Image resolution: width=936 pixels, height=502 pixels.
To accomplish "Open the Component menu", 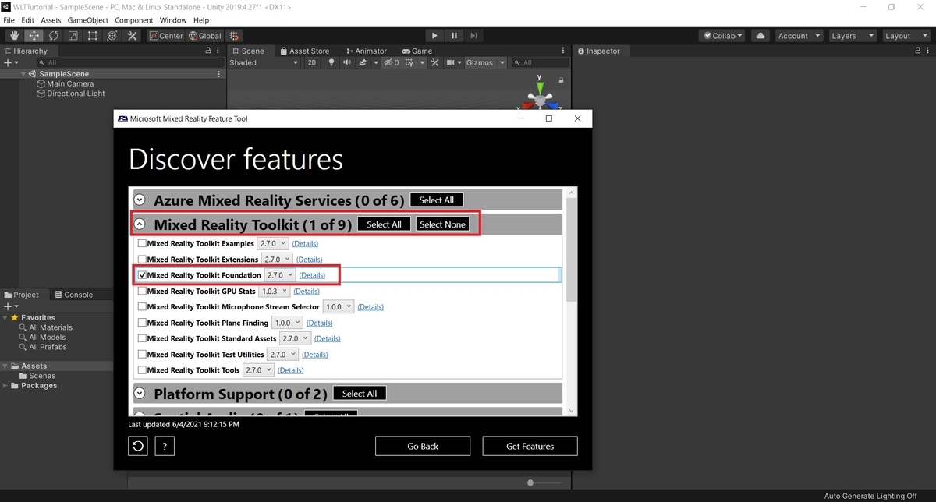I will click(134, 20).
